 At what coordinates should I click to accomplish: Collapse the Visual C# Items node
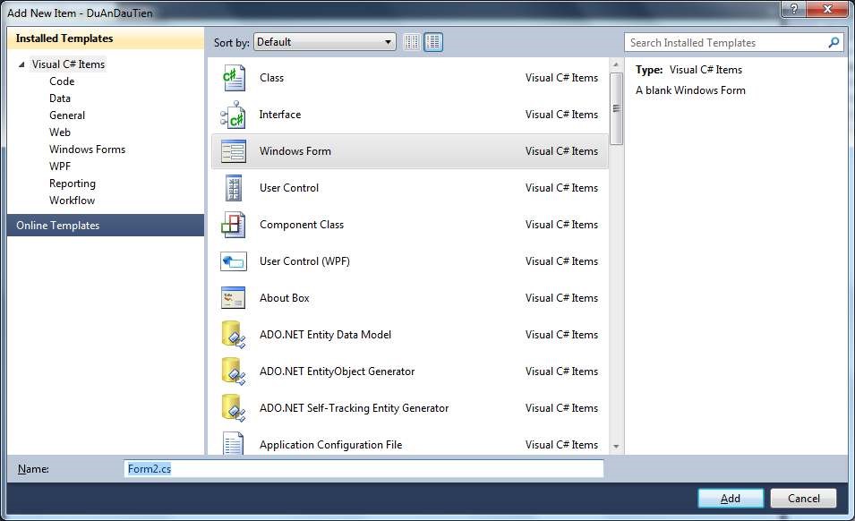tap(21, 64)
